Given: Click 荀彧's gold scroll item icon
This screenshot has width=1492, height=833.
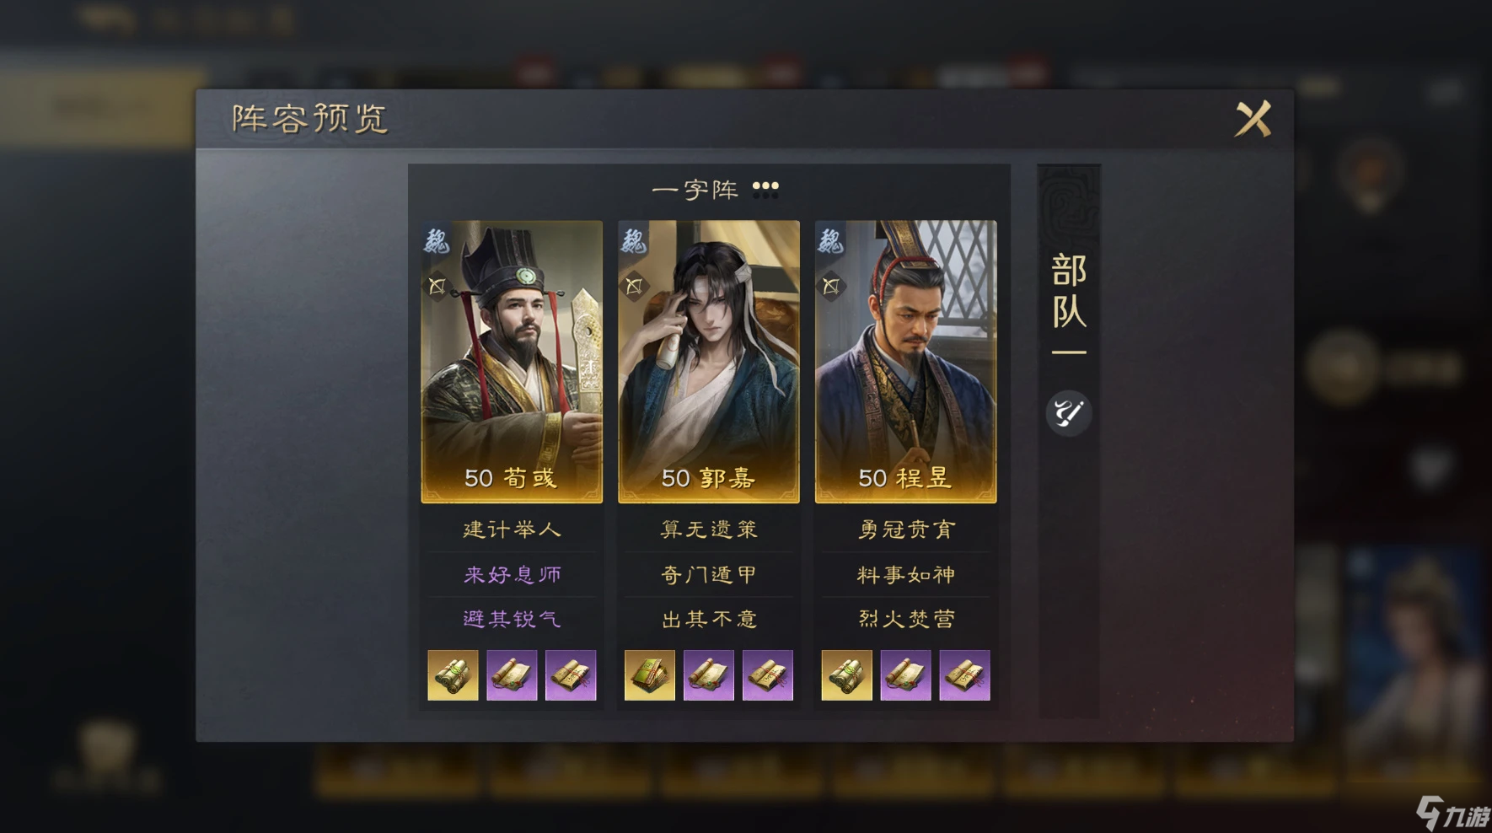Looking at the screenshot, I should click(x=453, y=675).
